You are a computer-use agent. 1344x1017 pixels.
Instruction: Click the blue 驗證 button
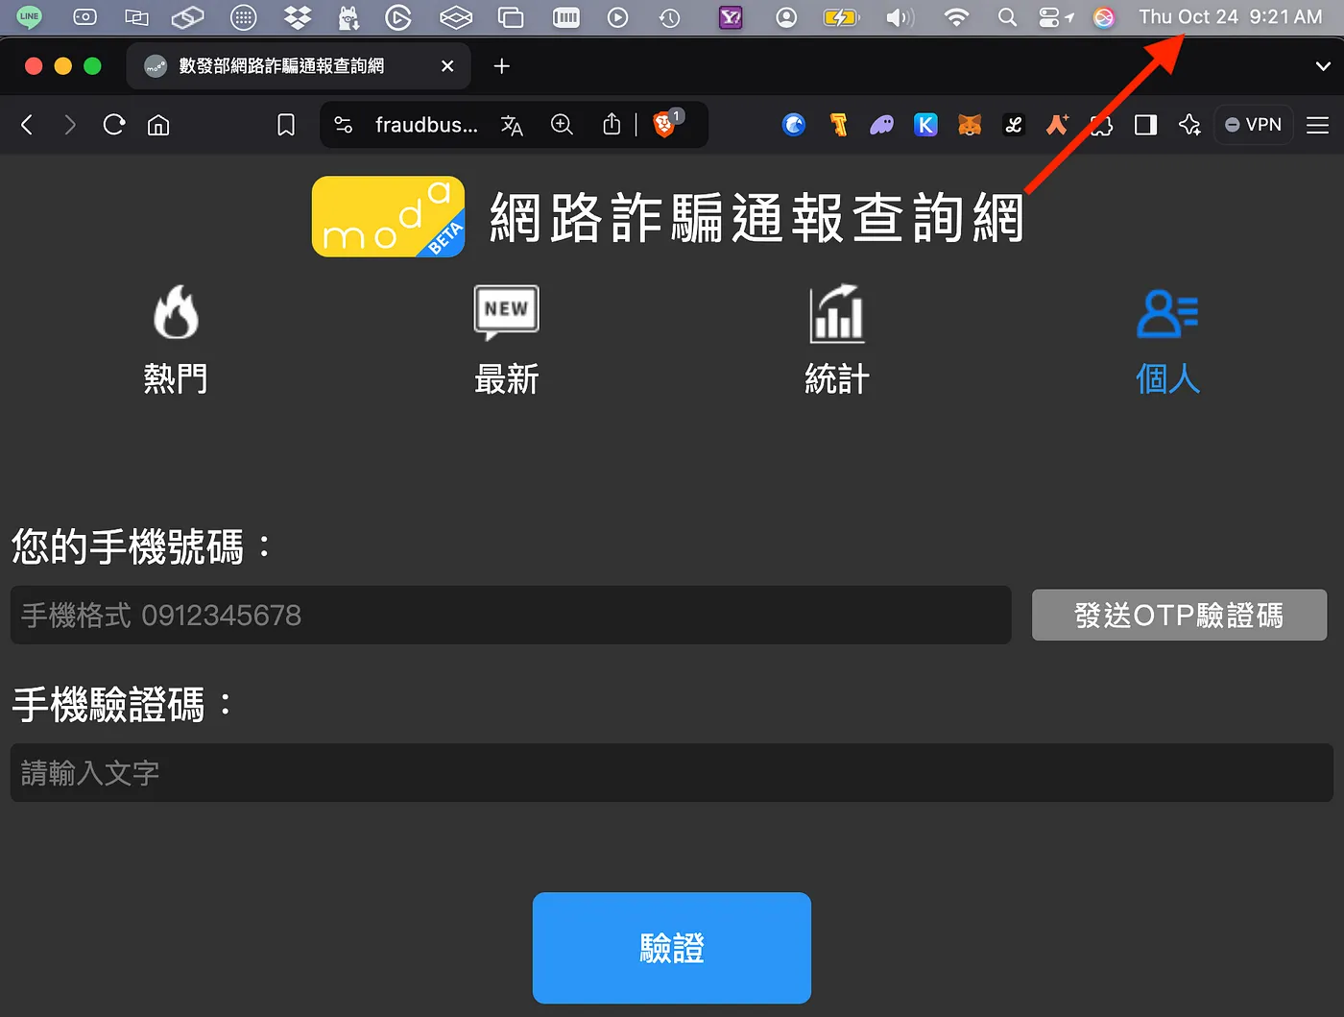coord(672,948)
